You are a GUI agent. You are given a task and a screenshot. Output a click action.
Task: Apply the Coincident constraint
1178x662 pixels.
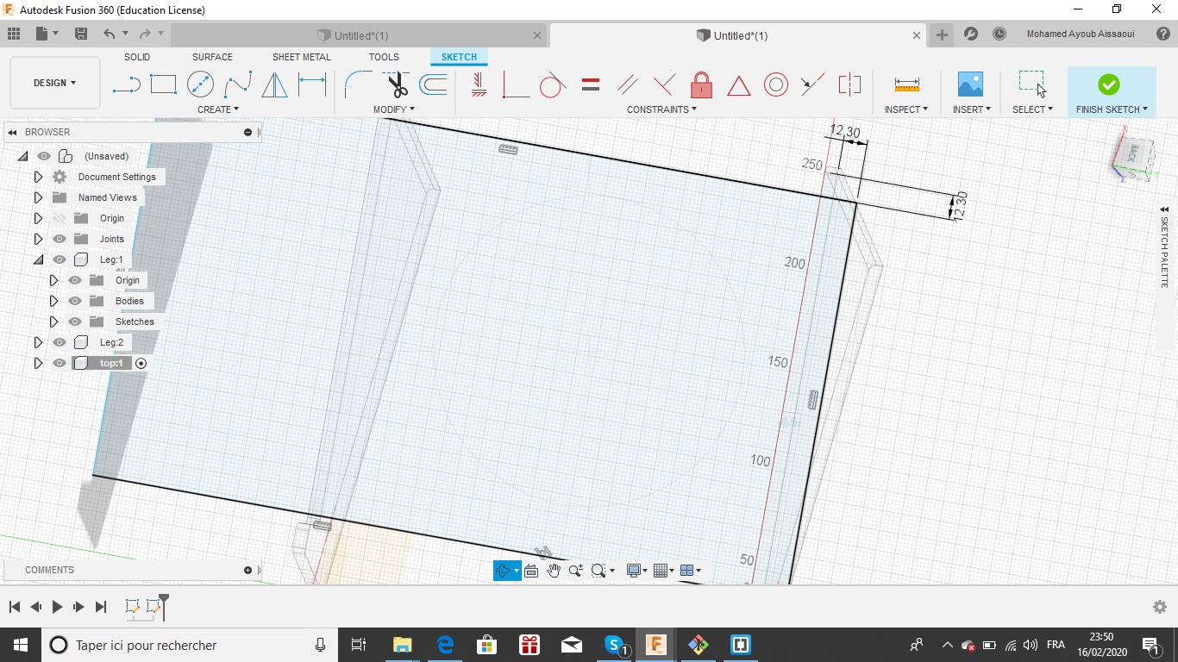[x=516, y=84]
